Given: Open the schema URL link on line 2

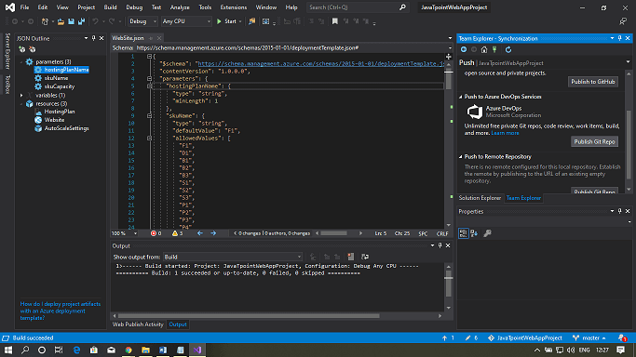Looking at the screenshot, I should point(320,63).
